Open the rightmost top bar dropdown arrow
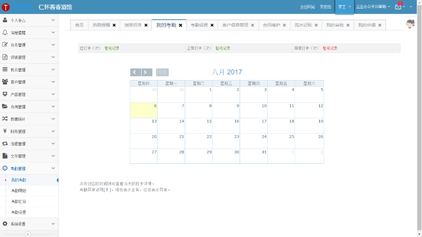 tap(411, 7)
